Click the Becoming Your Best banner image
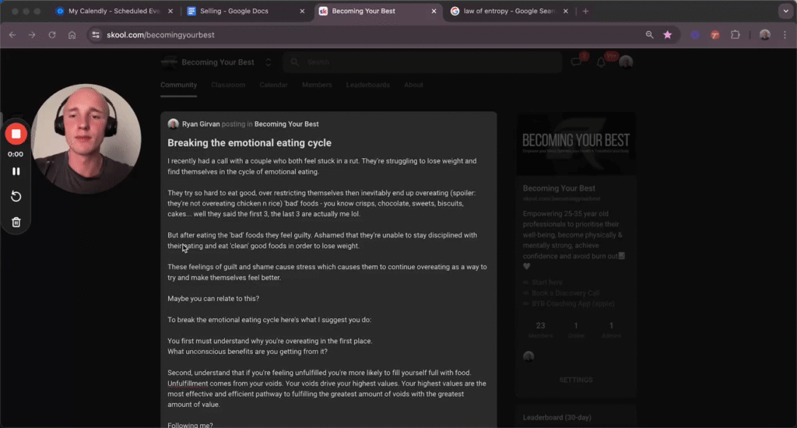 tap(576, 143)
